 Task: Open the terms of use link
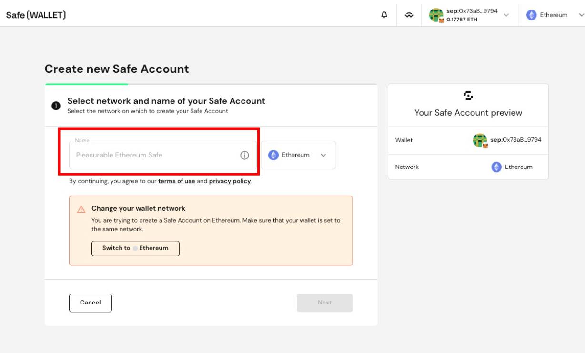click(x=177, y=181)
